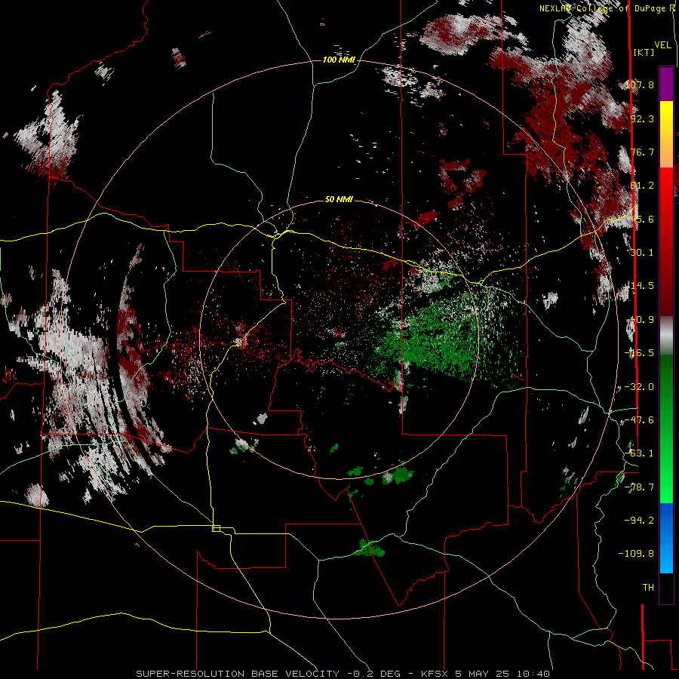Select the -63.1 value on velocity scale

(640, 453)
